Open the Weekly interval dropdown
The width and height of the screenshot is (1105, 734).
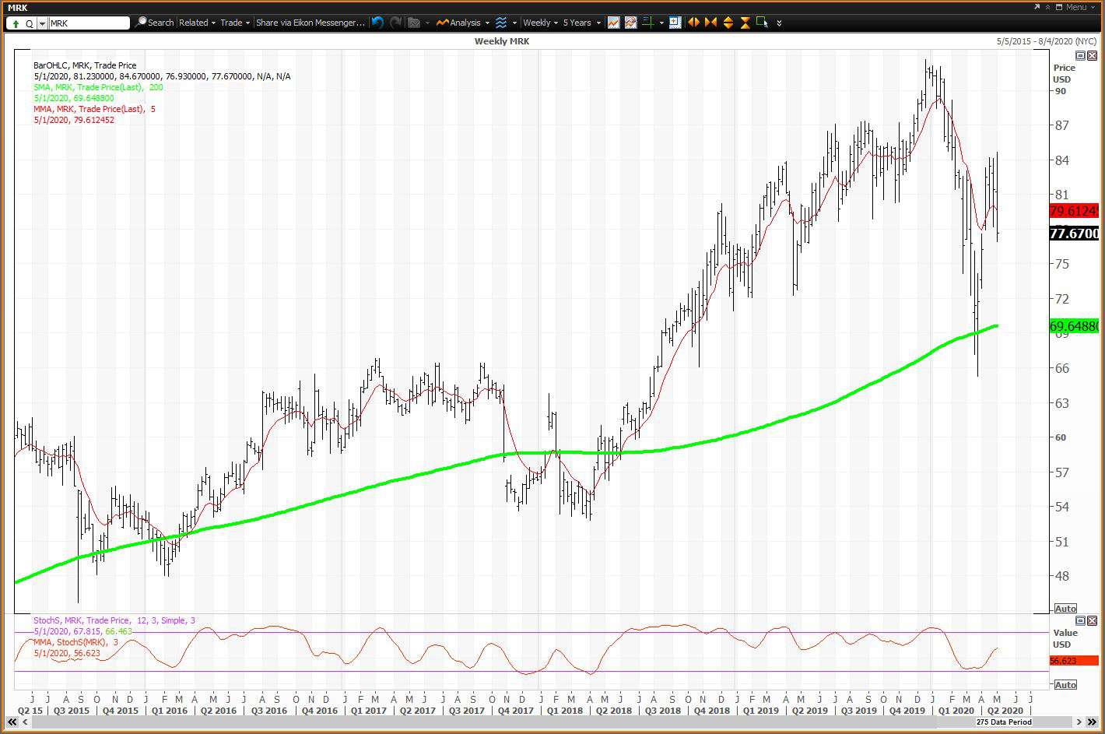click(540, 23)
